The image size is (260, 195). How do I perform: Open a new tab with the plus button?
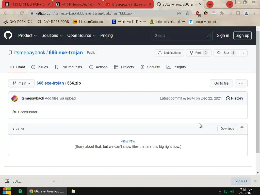coord(210,4)
